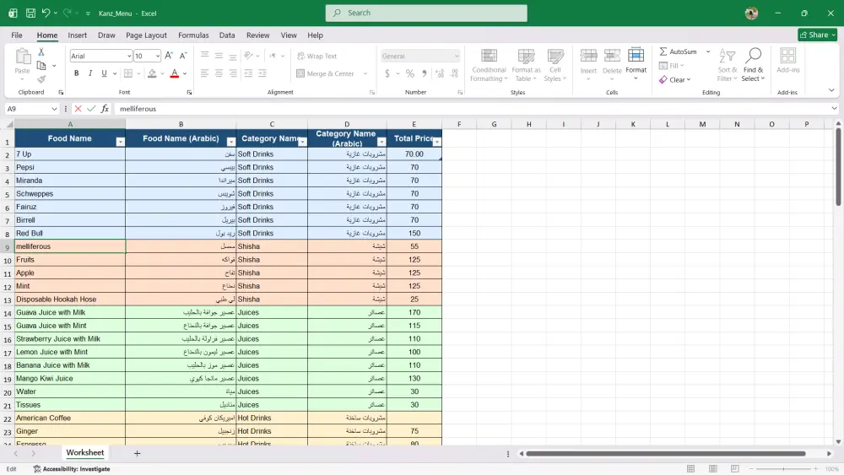Click the Cut scissors icon
The height and width of the screenshot is (475, 844).
pos(41,52)
